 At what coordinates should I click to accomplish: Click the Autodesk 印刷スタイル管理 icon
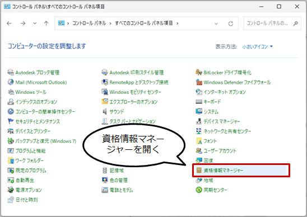[105, 72]
